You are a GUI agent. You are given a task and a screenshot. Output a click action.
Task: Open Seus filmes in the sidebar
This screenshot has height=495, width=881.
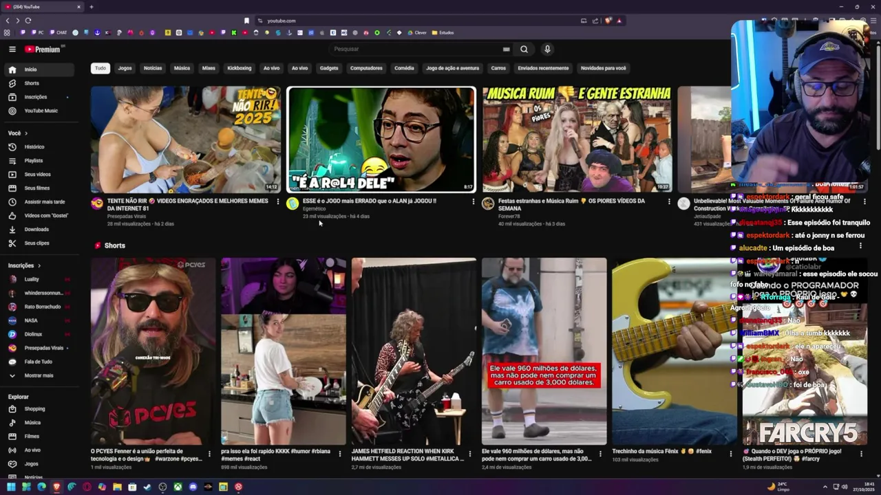(x=41, y=188)
